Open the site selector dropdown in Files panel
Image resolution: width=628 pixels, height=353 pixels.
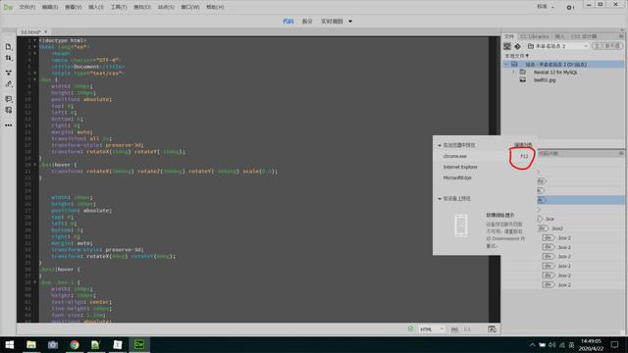(x=557, y=46)
